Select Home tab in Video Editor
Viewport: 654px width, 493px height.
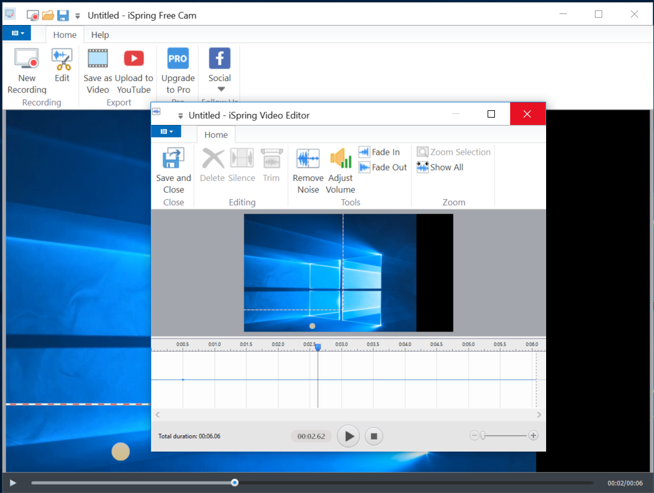point(216,135)
